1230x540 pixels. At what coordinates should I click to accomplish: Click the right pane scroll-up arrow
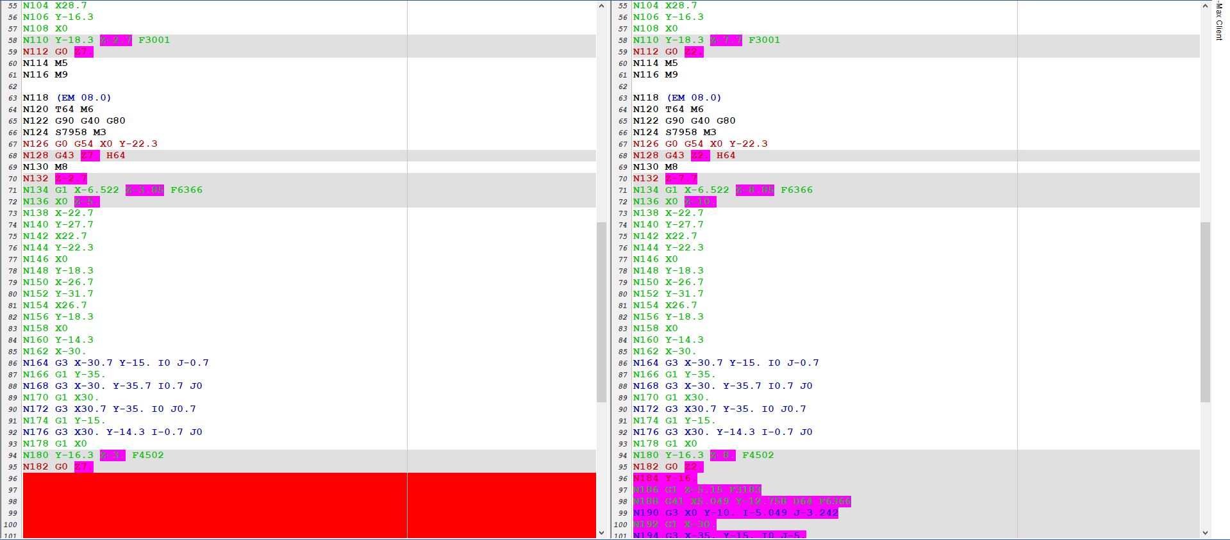tap(1205, 6)
